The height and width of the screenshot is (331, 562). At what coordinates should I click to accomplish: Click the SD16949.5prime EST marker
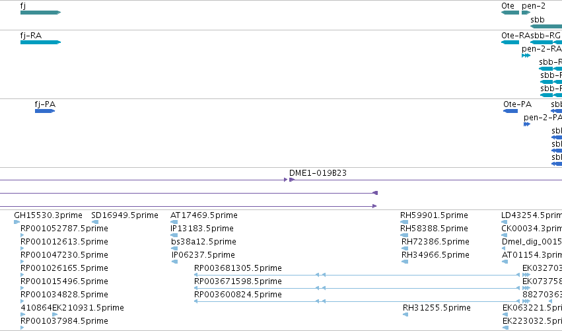click(95, 222)
